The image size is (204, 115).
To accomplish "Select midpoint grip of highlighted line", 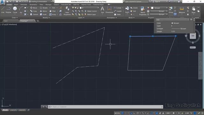I will pyautogui.click(x=153, y=36).
